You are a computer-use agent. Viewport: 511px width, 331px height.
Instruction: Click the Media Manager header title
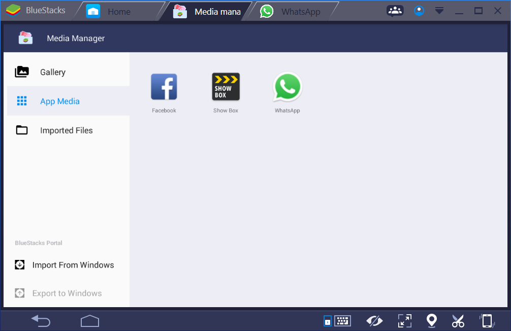(76, 38)
